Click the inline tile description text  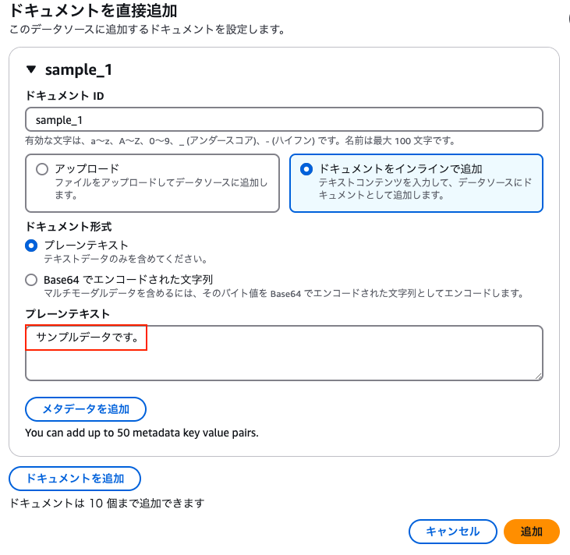pos(425,188)
